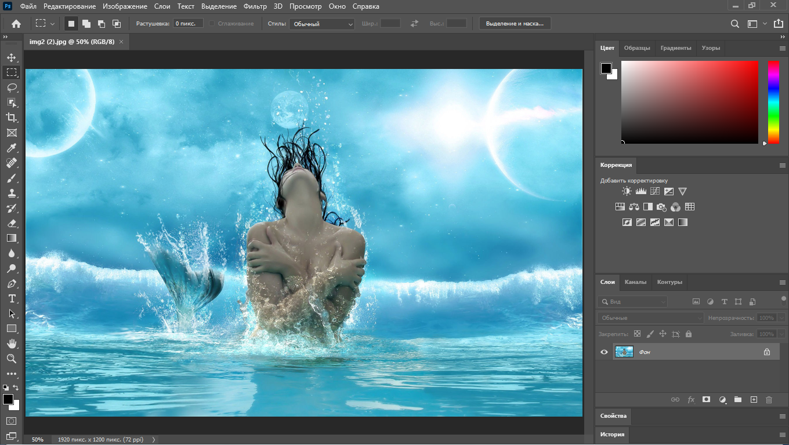Toggle the pixel layer filter
789x445 pixels.
(x=696, y=302)
